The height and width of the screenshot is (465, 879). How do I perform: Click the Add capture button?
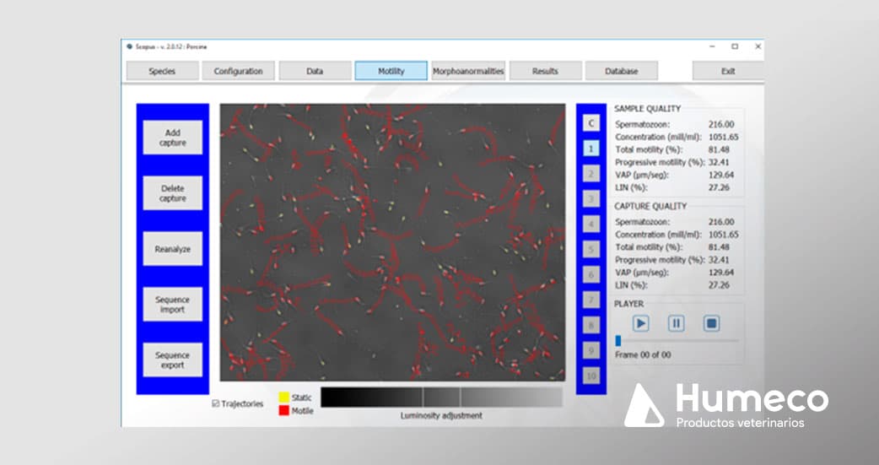tap(172, 138)
